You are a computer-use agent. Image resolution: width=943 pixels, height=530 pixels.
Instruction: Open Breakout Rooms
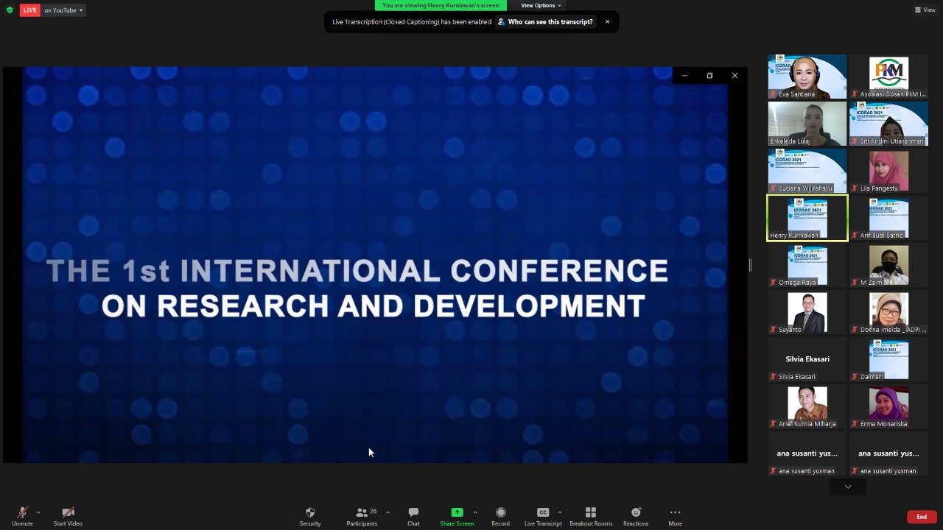590,512
